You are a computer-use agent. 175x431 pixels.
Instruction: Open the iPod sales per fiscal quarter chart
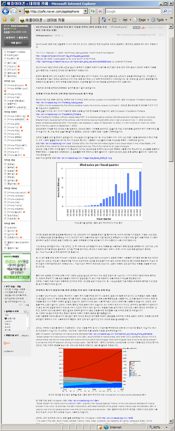click(100, 192)
